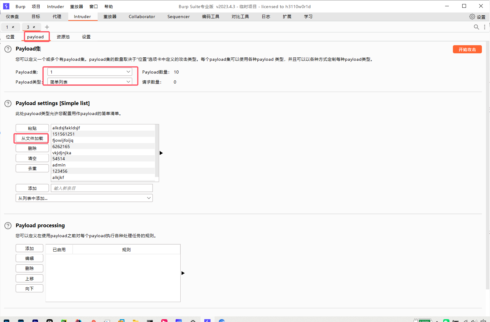Switch to the 重放器 main tab
The image size is (490, 322).
click(x=110, y=17)
